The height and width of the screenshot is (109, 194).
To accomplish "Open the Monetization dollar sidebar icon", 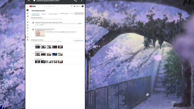I will click(28, 34).
